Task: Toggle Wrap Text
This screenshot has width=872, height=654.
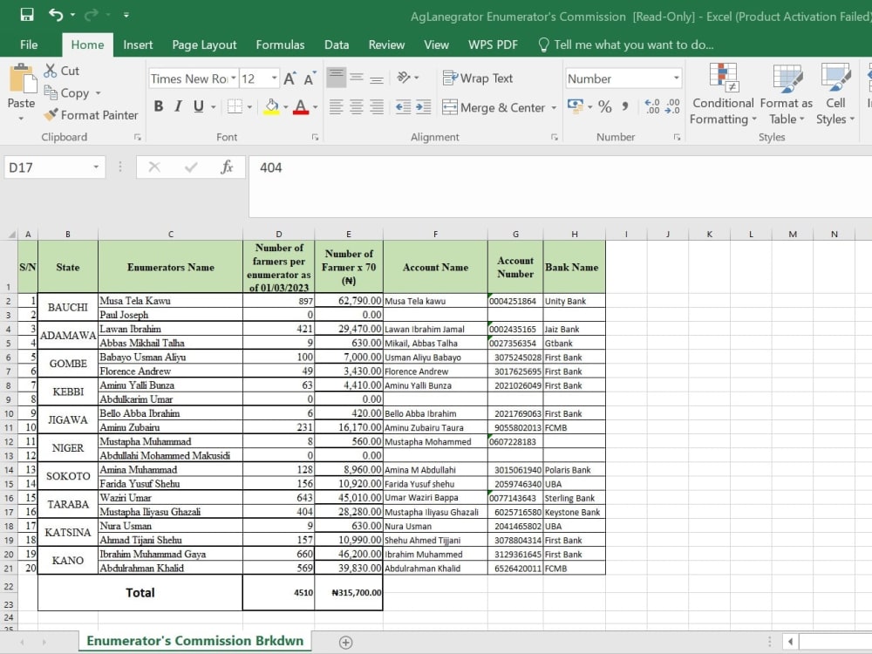Action: [x=478, y=78]
